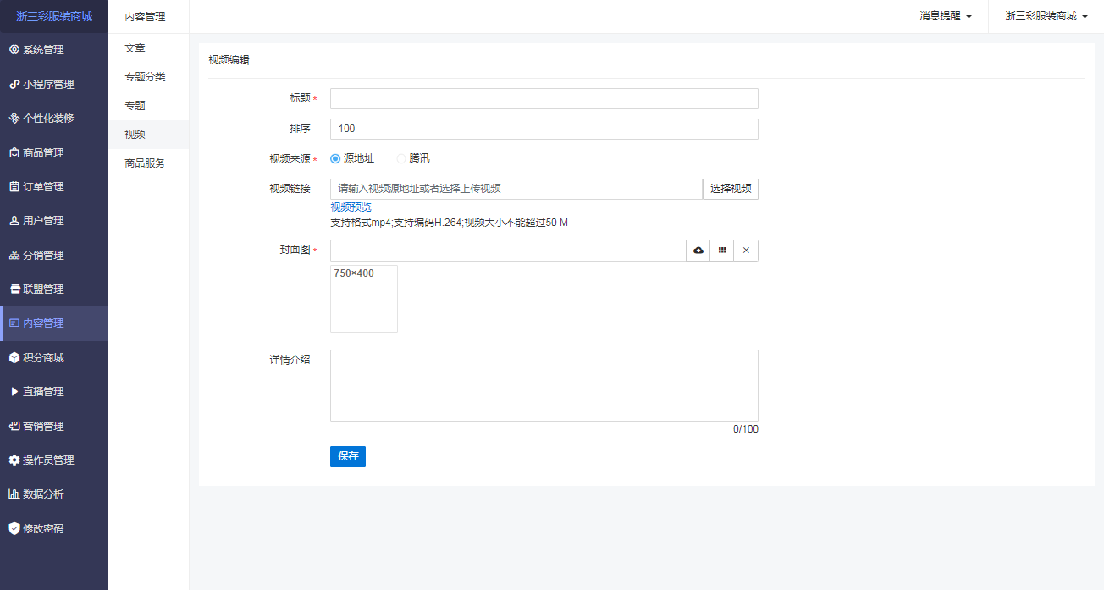Go to 订单管理 menu label
The width and height of the screenshot is (1104, 590).
click(x=43, y=187)
